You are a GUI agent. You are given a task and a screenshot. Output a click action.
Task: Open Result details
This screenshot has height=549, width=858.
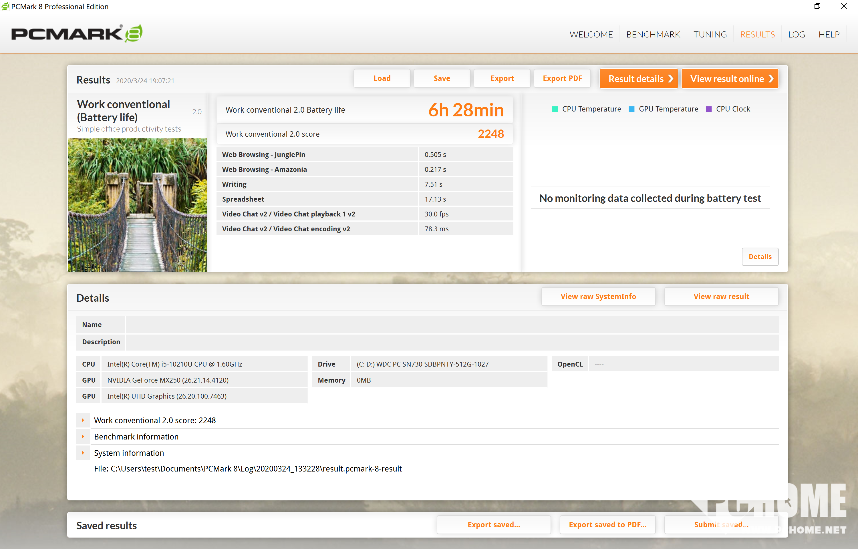[639, 78]
